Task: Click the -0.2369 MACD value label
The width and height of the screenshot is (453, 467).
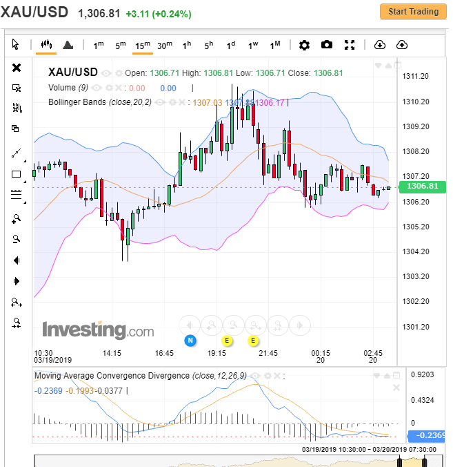Action: click(x=426, y=436)
